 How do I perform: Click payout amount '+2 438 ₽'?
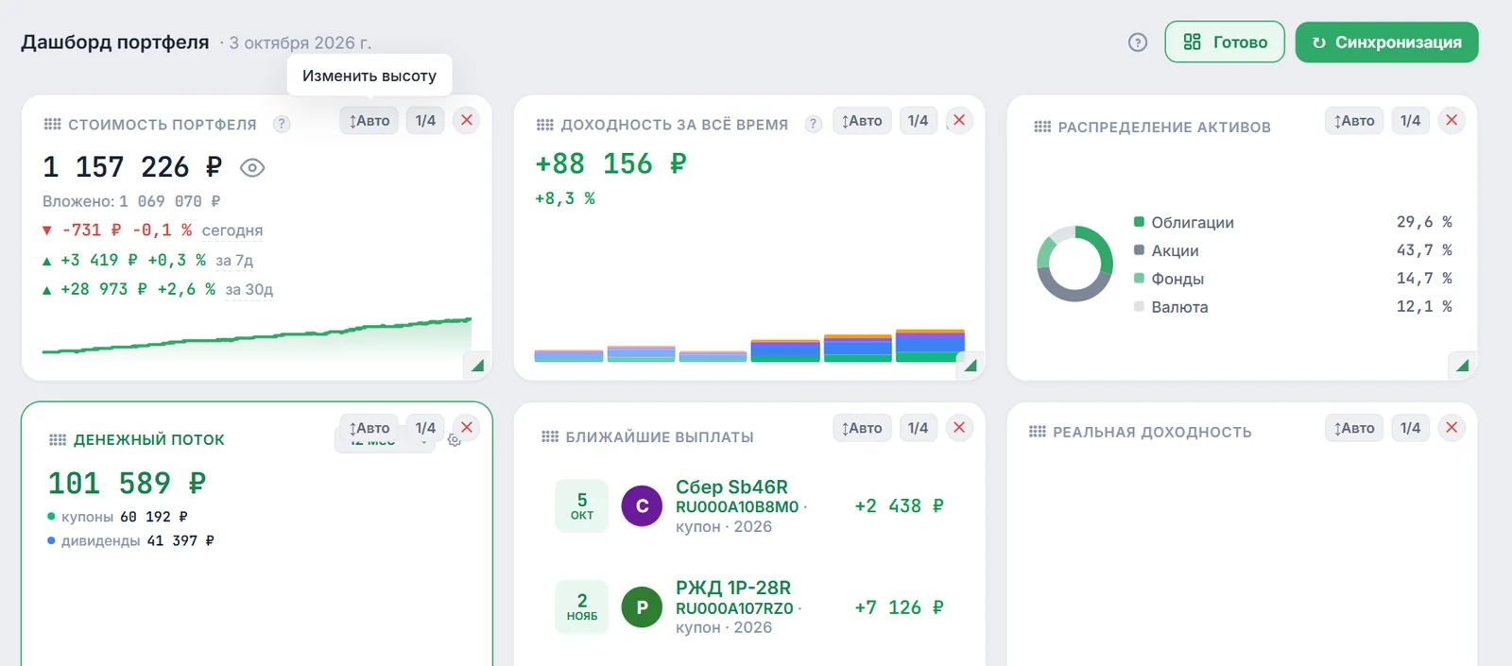[x=900, y=506]
